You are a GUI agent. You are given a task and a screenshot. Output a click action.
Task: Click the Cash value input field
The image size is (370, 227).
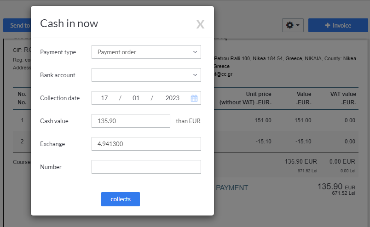[x=131, y=121]
